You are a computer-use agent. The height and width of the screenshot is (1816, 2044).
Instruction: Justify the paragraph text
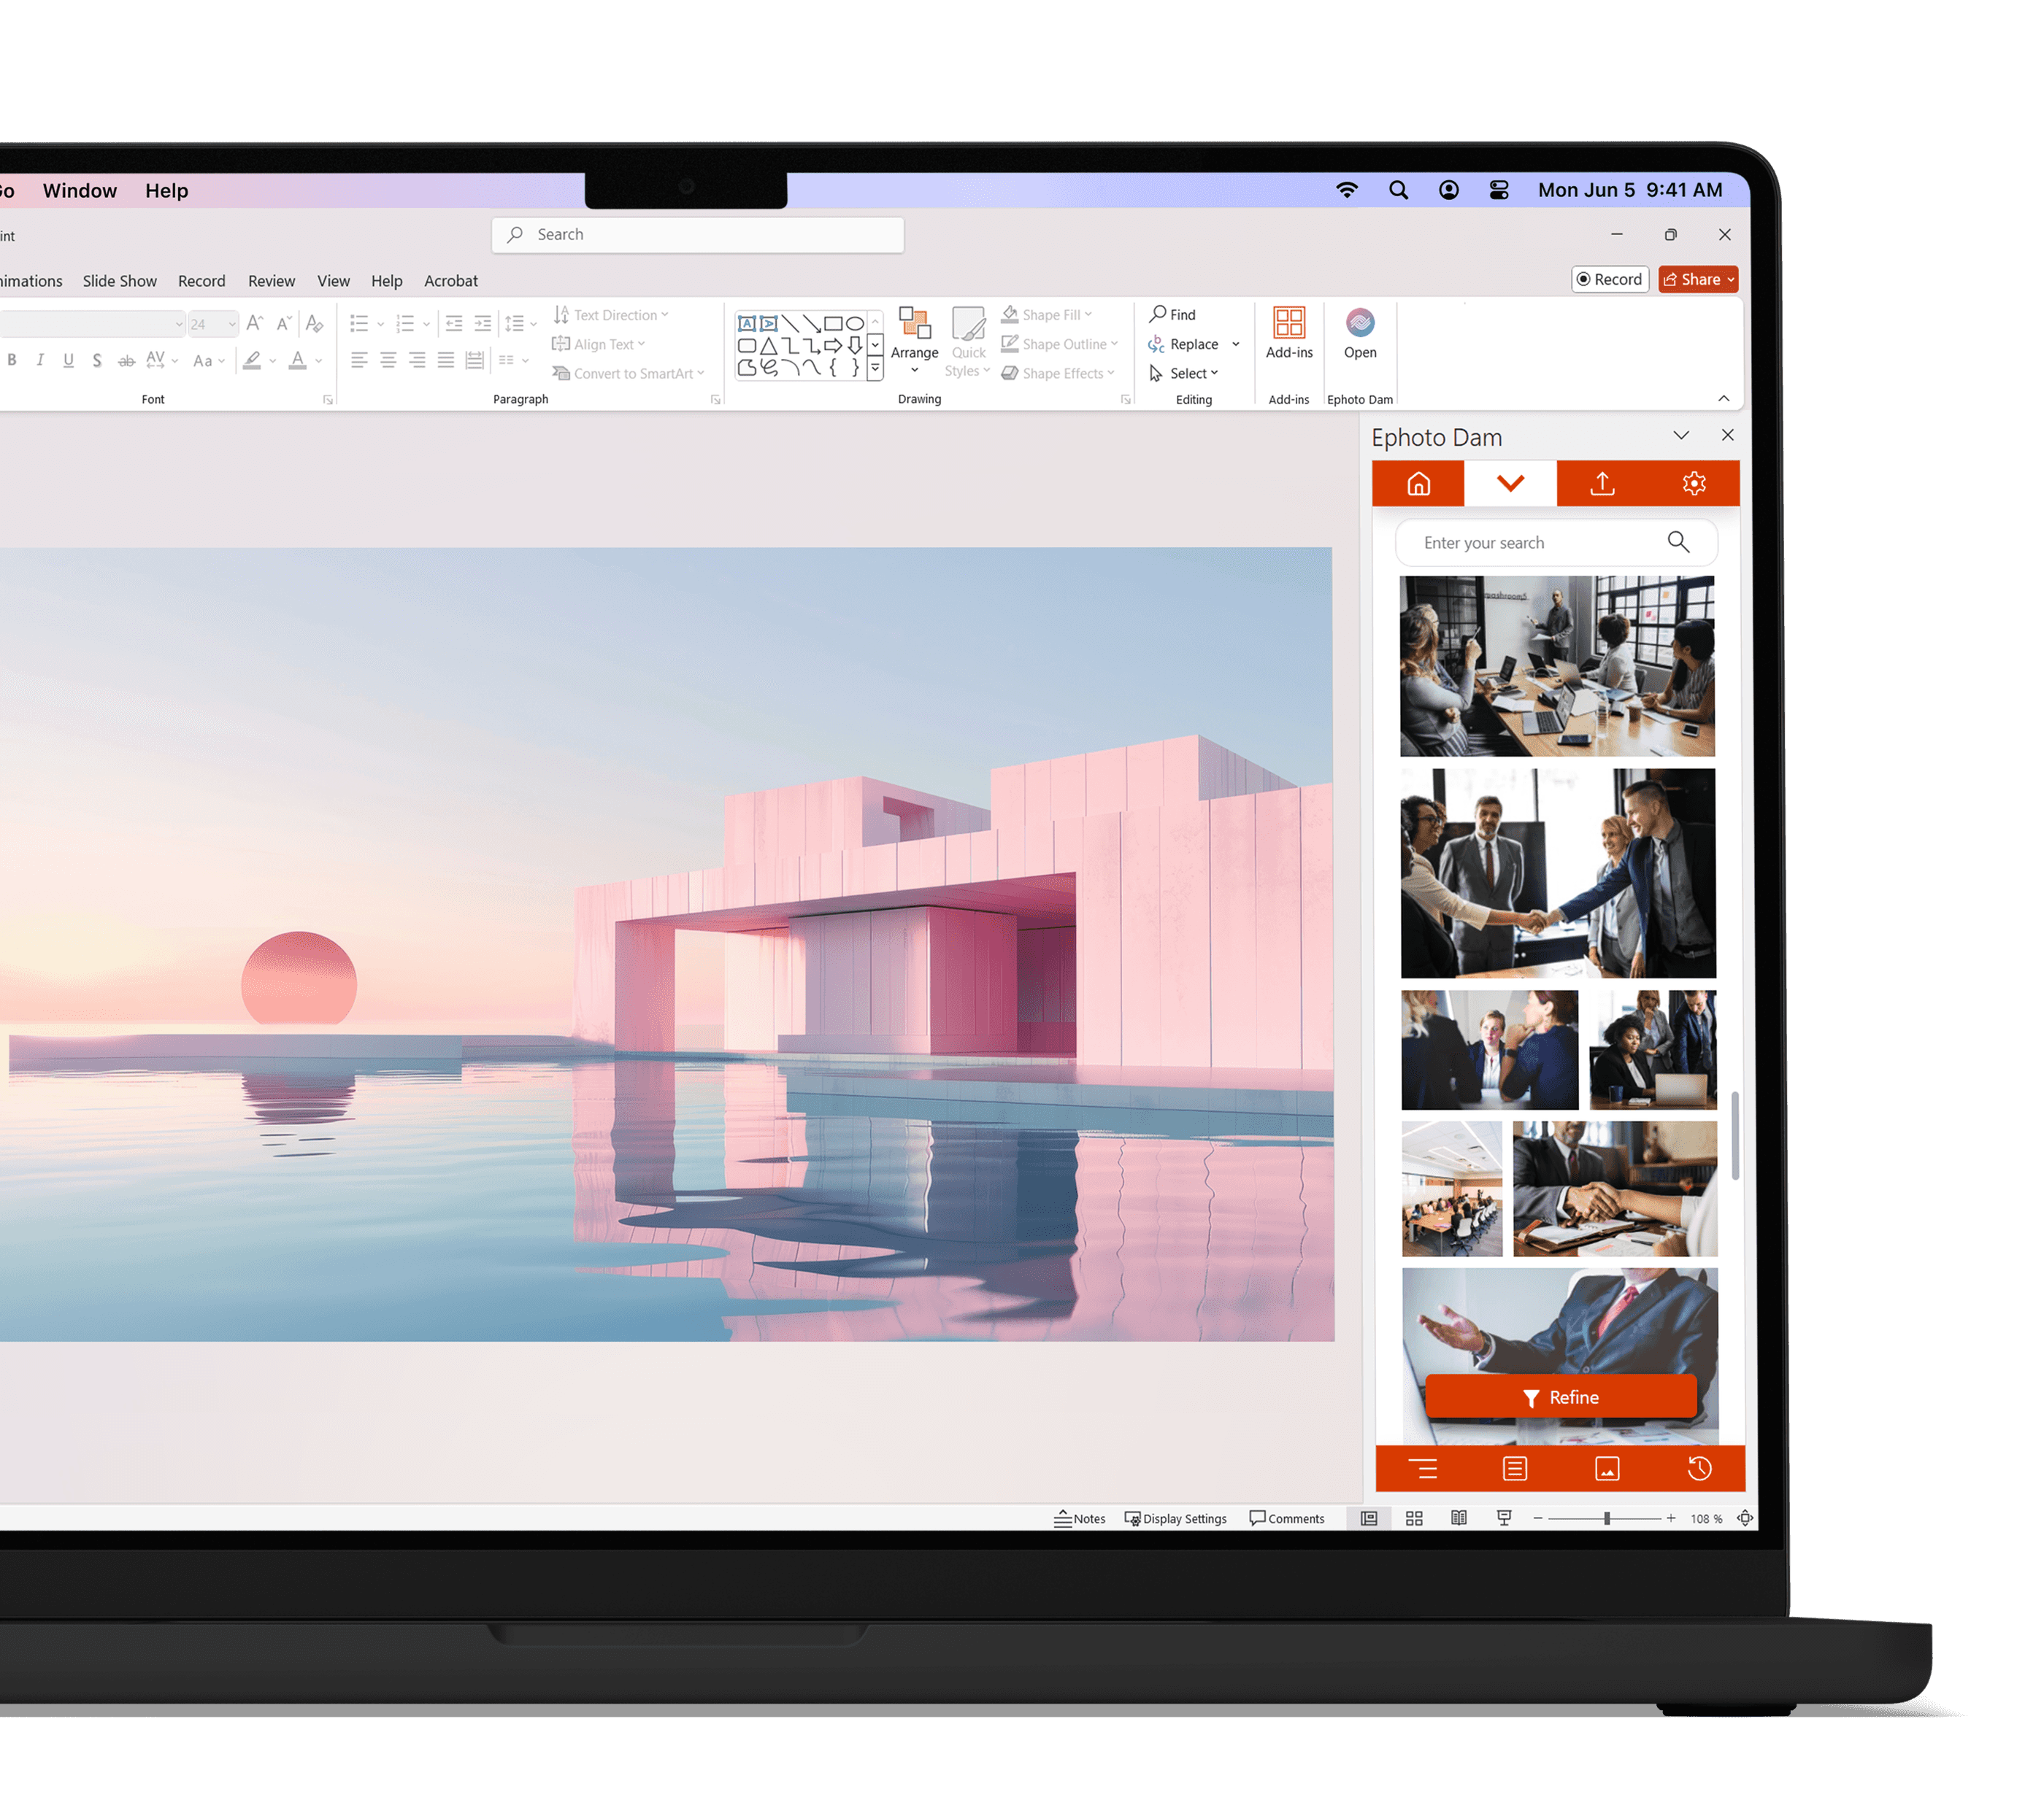(446, 360)
